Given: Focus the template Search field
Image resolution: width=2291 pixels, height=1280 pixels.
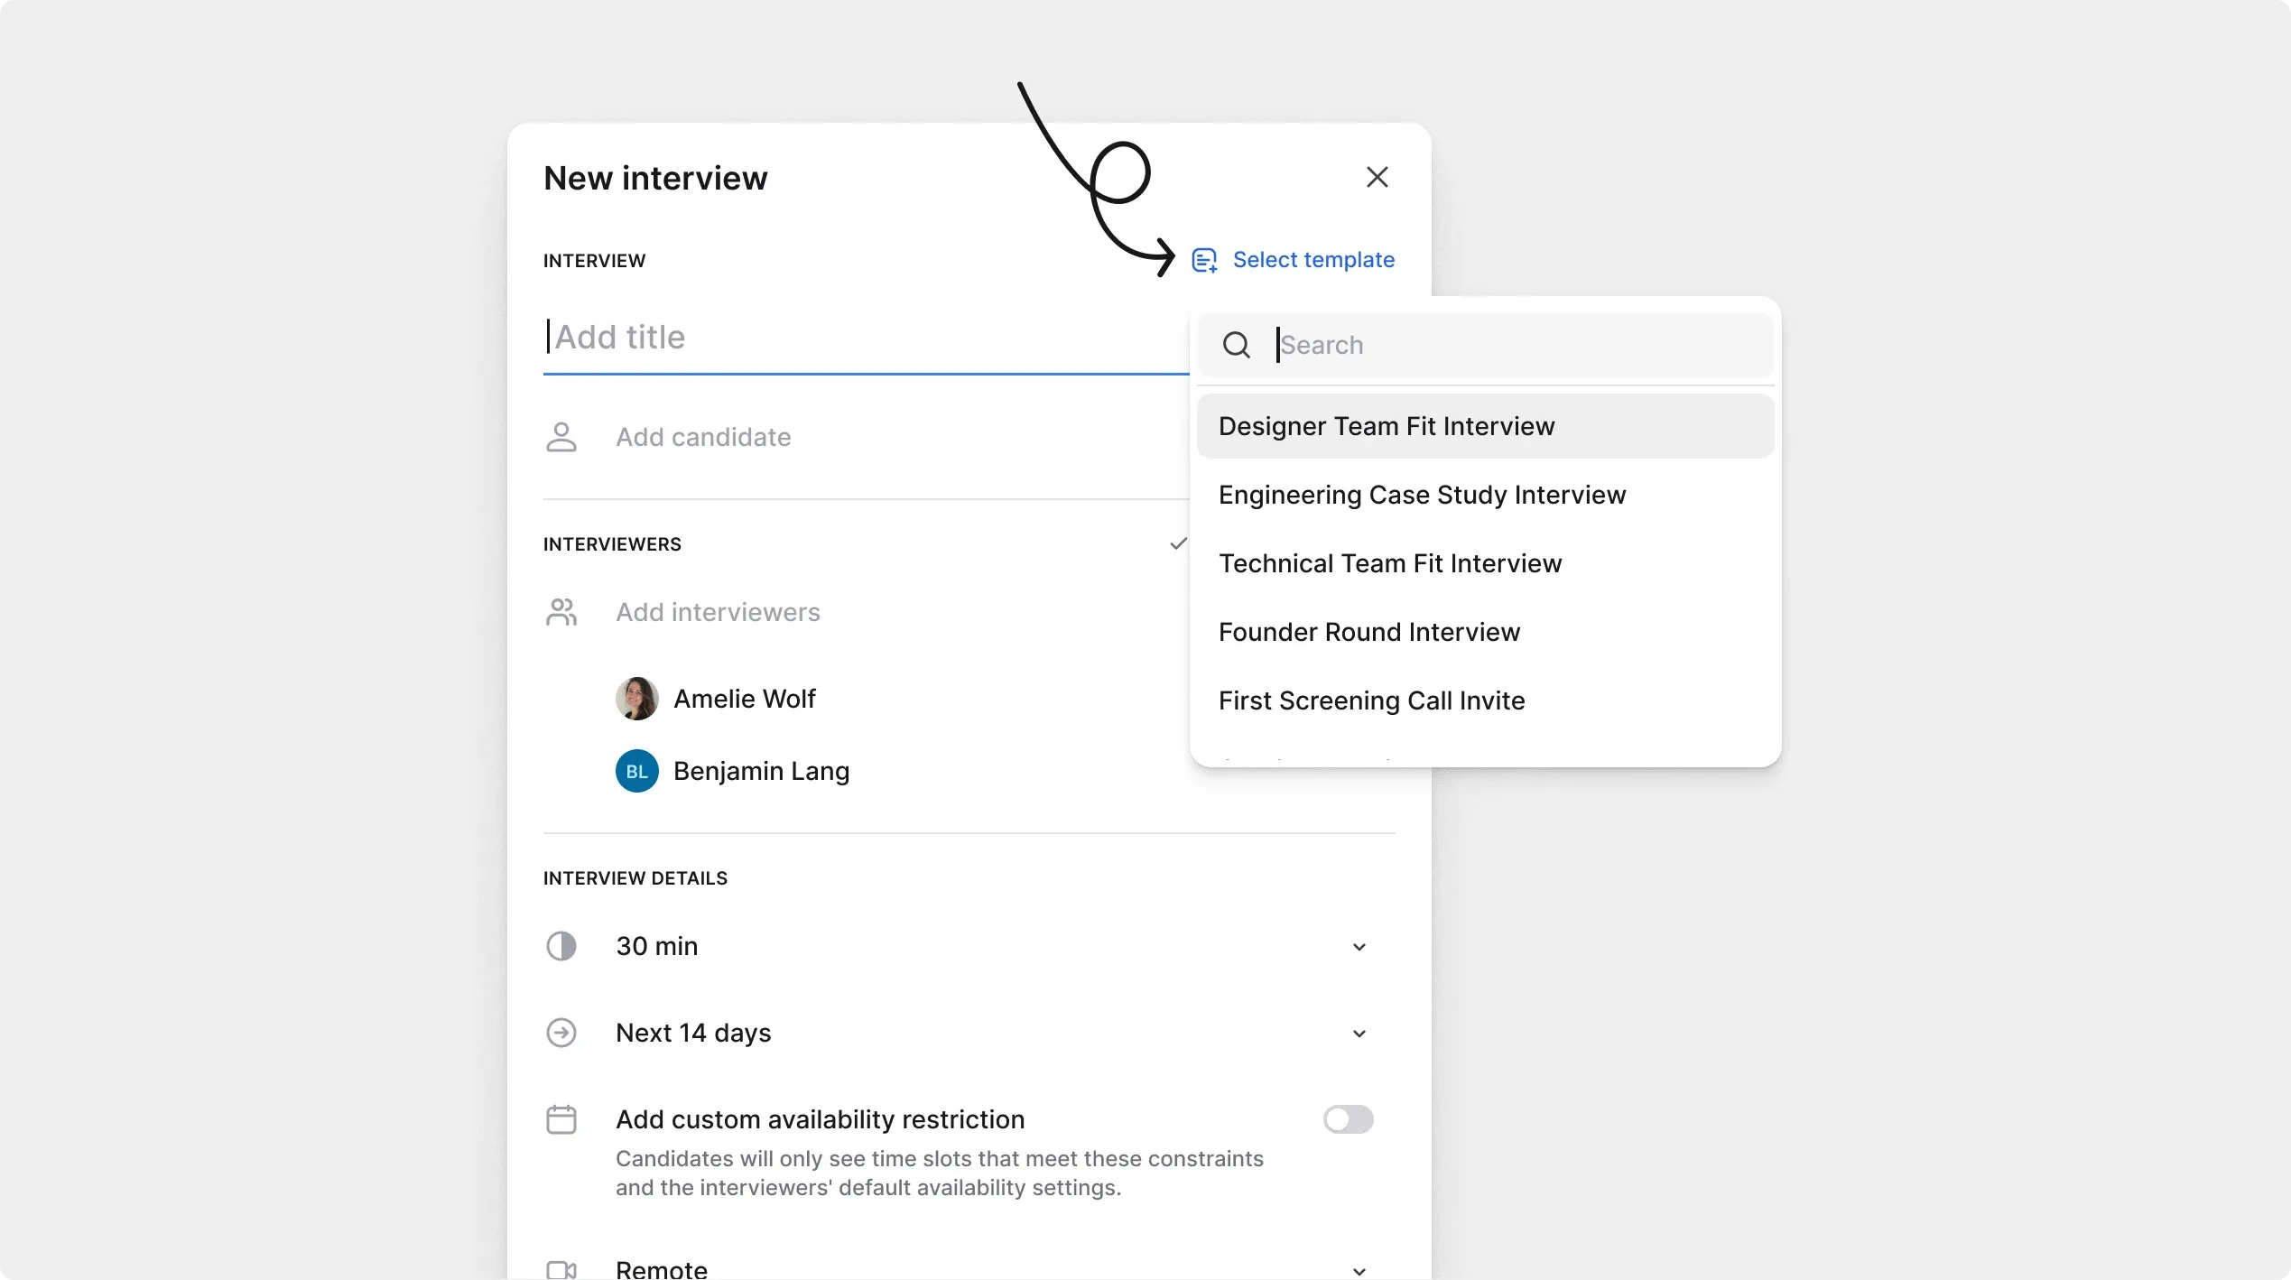Looking at the screenshot, I should (x=1485, y=345).
